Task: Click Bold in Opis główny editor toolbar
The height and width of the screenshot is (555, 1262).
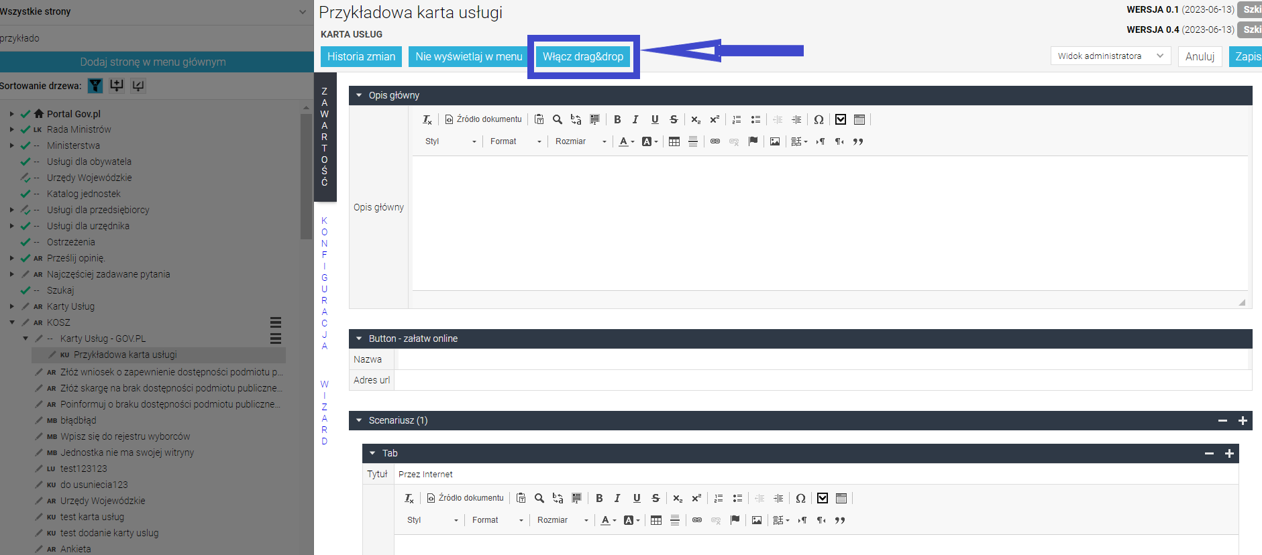Action: click(617, 119)
